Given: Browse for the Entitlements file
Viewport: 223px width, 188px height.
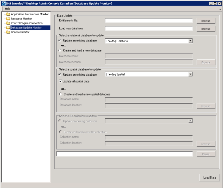Looking at the screenshot, I should pos(206,21).
